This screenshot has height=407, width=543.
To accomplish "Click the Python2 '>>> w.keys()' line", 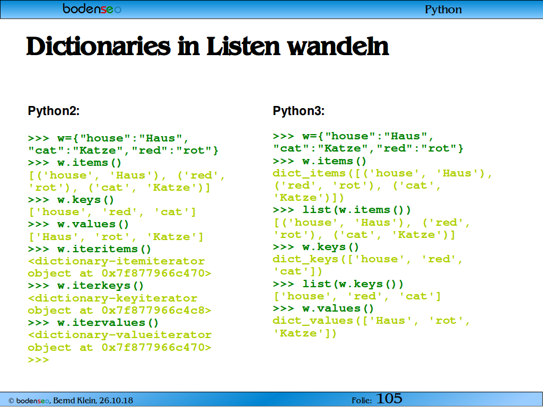I will pos(71,200).
